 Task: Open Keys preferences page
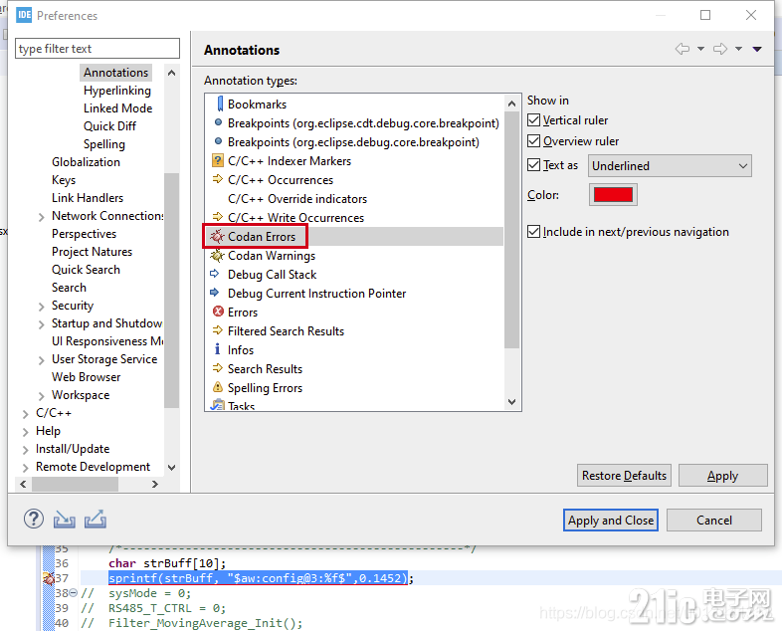[64, 180]
